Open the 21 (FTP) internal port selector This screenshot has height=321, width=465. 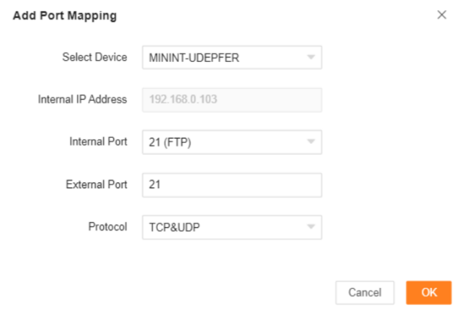click(216, 142)
